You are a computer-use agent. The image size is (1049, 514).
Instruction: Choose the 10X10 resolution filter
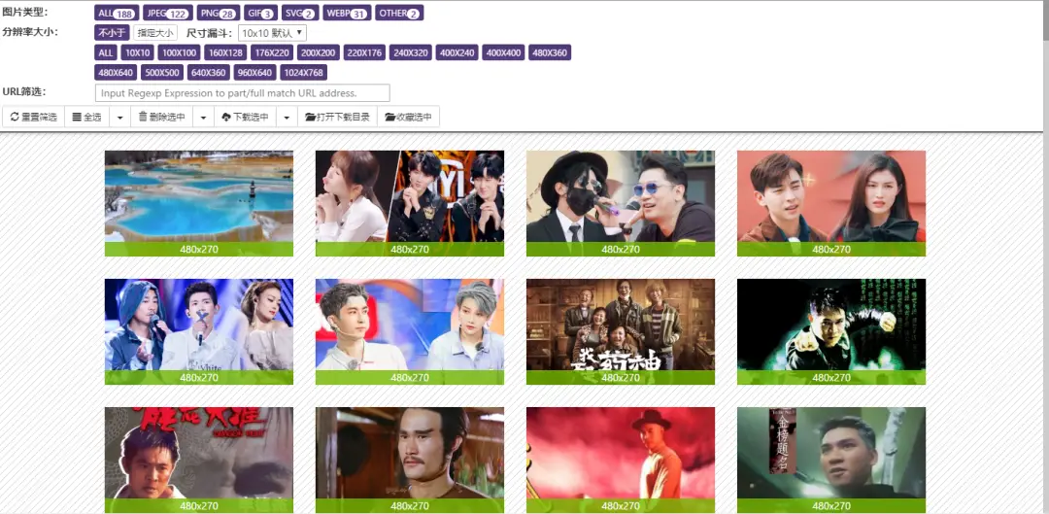(x=138, y=52)
